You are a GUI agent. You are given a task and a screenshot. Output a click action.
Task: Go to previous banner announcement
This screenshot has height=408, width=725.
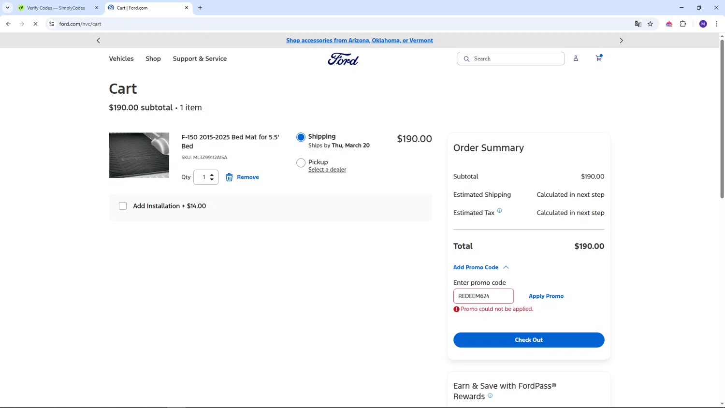99,41
